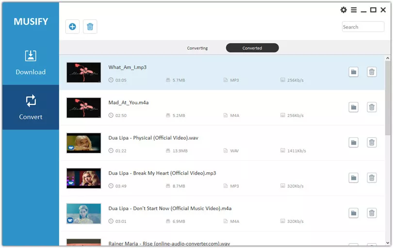Switch to the Converting tab
The height and width of the screenshot is (248, 393).
click(197, 48)
